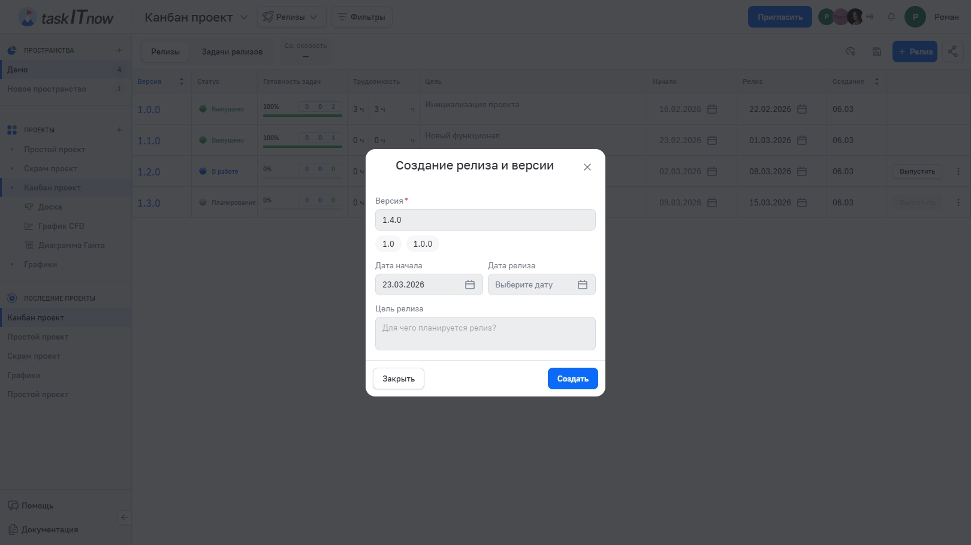971x545 pixels.
Task: Click calendar icon in Дата начала field
Action: pos(470,285)
